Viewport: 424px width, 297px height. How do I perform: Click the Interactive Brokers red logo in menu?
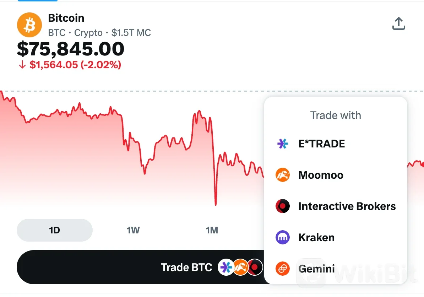click(x=283, y=206)
